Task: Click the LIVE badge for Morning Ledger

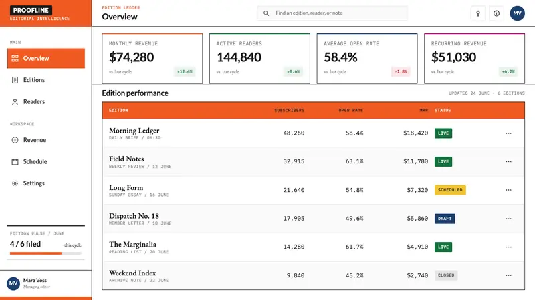Action: click(x=443, y=133)
